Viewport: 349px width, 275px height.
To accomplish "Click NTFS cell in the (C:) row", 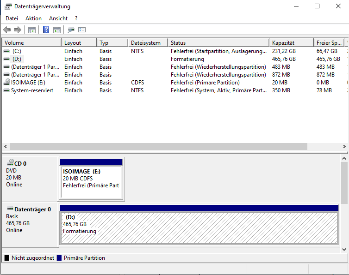I will coord(137,51).
